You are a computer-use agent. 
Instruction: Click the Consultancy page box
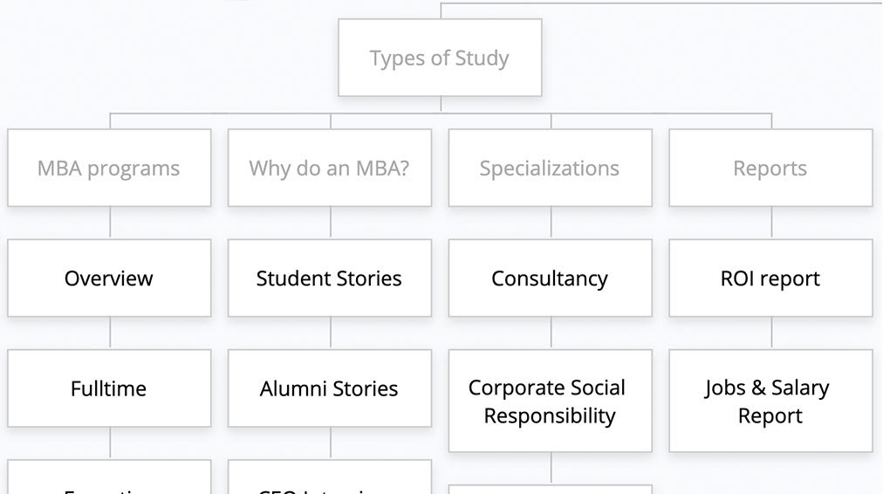[x=550, y=278]
